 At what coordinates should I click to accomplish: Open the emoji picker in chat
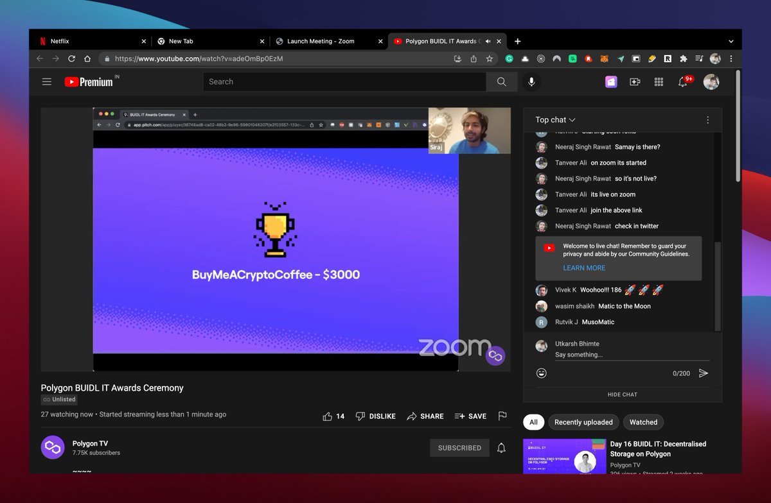coord(542,373)
